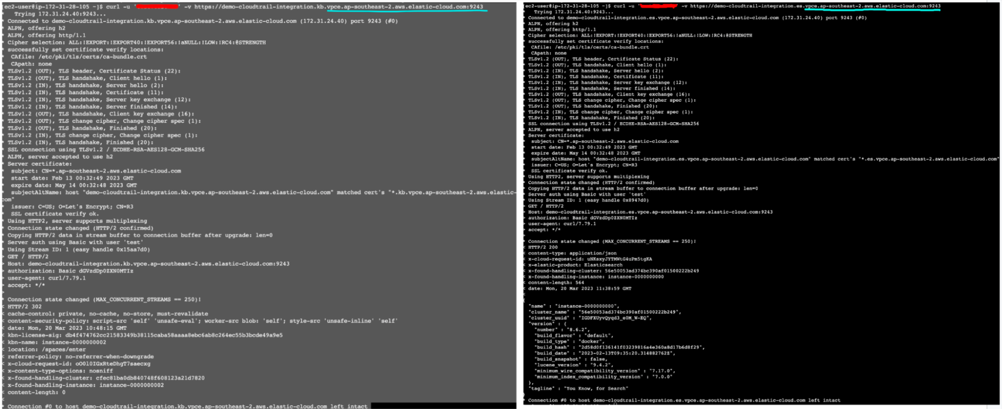Click "build_type" : "docker" line
Image resolution: width=1002 pixels, height=409 pixels.
coord(570,341)
